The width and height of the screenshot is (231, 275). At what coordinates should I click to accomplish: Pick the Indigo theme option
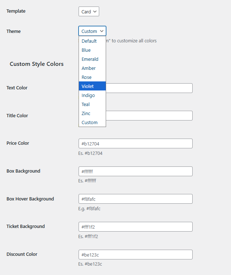click(88, 96)
